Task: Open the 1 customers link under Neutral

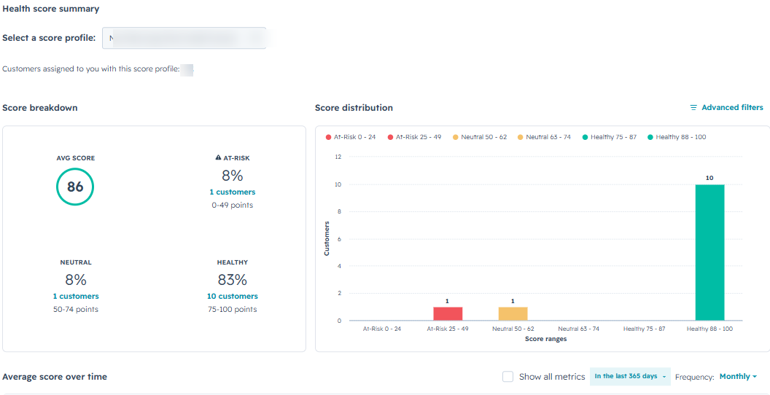Action: 76,296
